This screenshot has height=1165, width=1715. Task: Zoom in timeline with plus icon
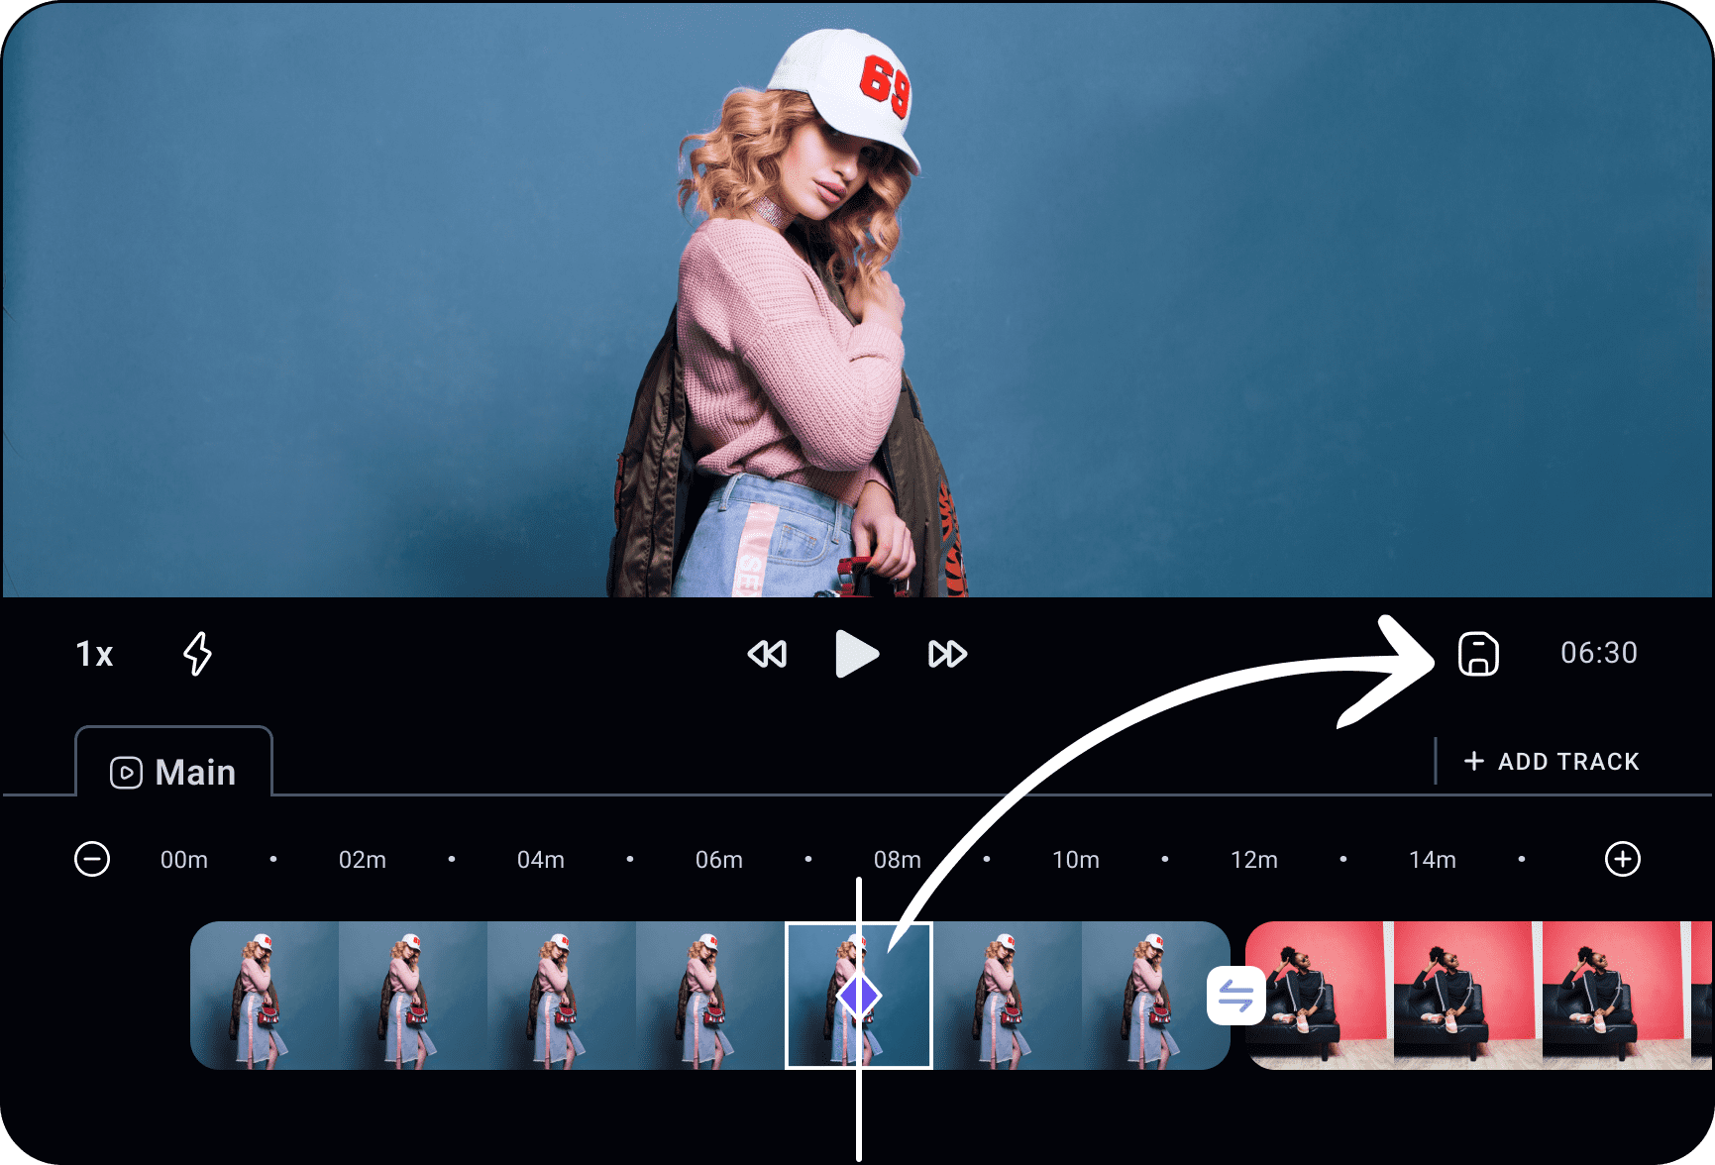click(x=1622, y=859)
